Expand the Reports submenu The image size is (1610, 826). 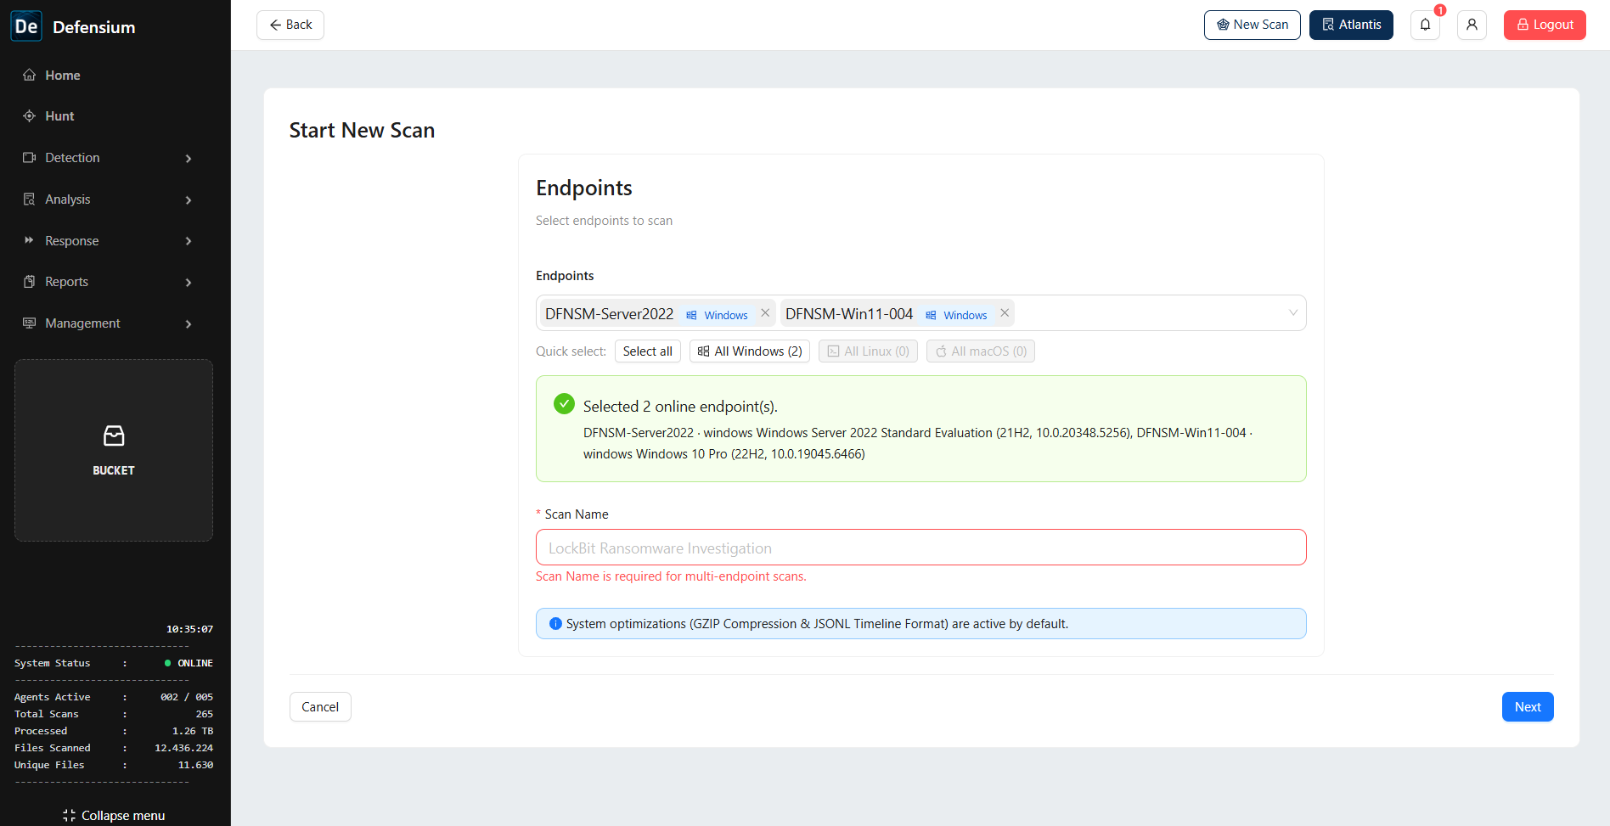[x=108, y=282]
